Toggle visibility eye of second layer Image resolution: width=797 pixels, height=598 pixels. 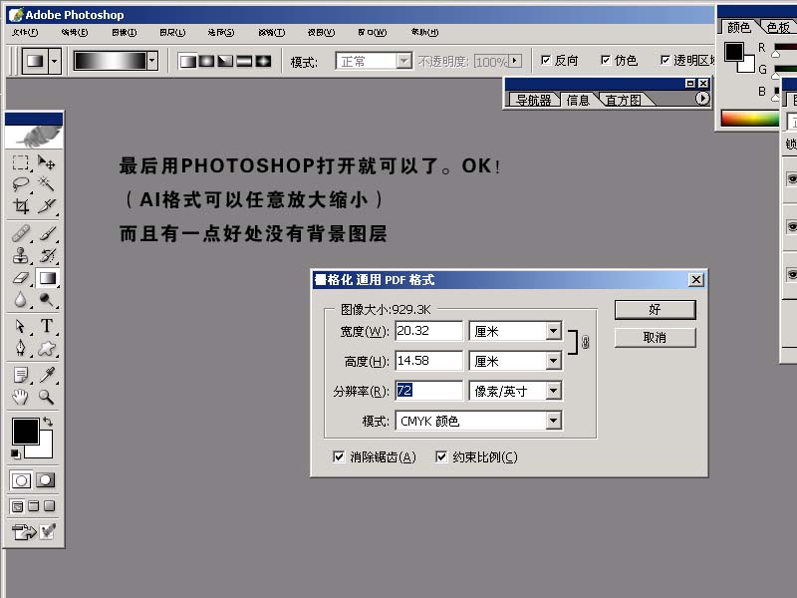[x=791, y=226]
